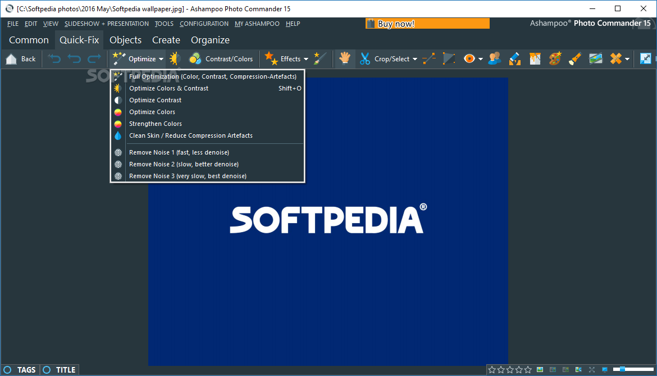Expand the Crop/Select dropdown arrow

click(415, 59)
